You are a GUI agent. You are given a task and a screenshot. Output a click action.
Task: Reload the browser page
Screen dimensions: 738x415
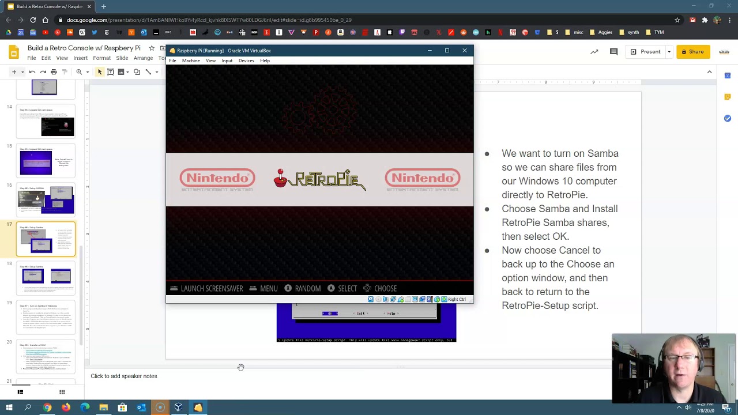[x=33, y=20]
